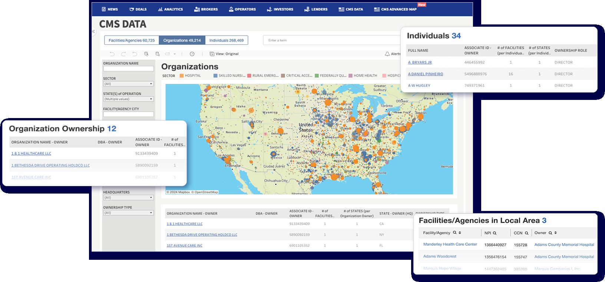Click the Replay animation icon in the toolbar
Viewport: 605px width, 282px height.
point(167,54)
